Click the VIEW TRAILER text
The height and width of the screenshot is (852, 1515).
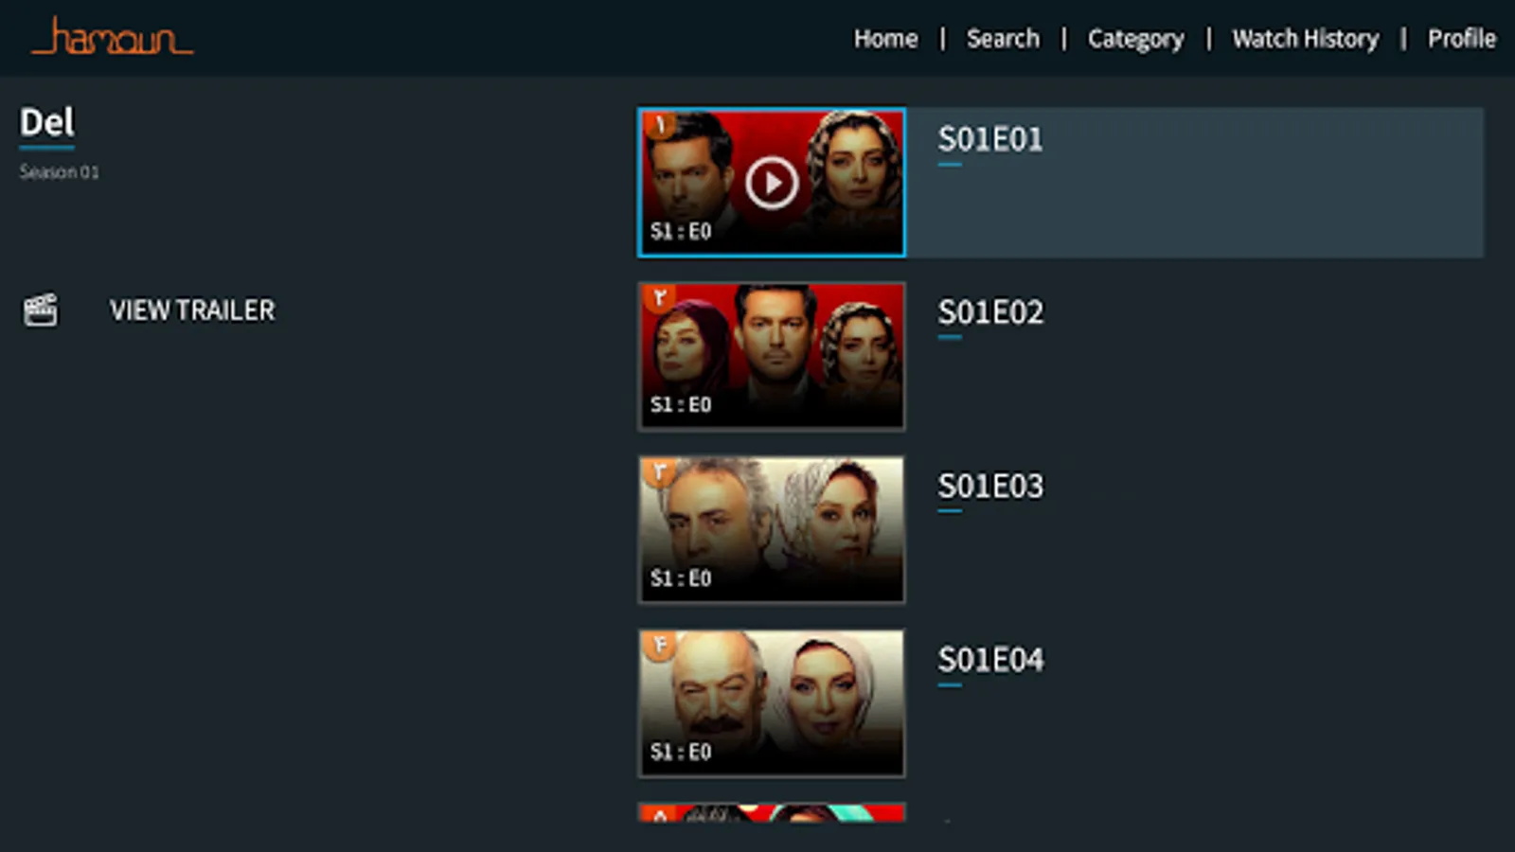coord(192,311)
